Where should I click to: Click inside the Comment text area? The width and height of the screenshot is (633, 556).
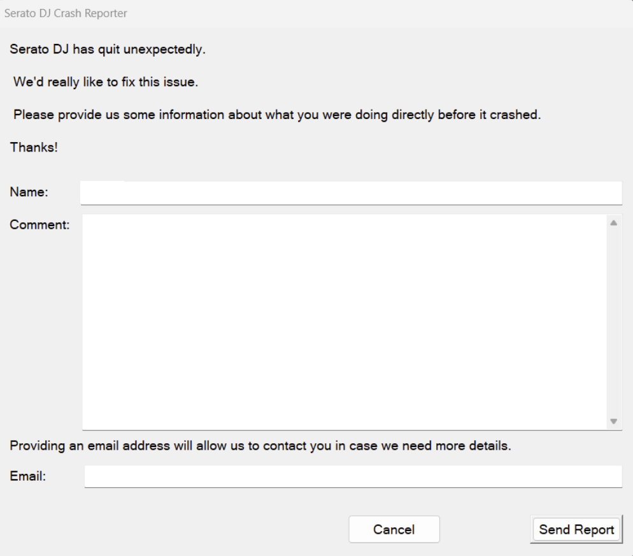345,322
